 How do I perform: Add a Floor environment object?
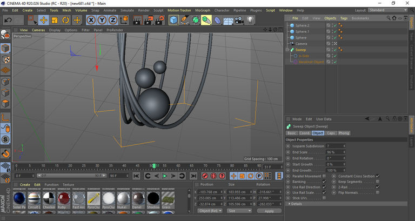(228, 21)
